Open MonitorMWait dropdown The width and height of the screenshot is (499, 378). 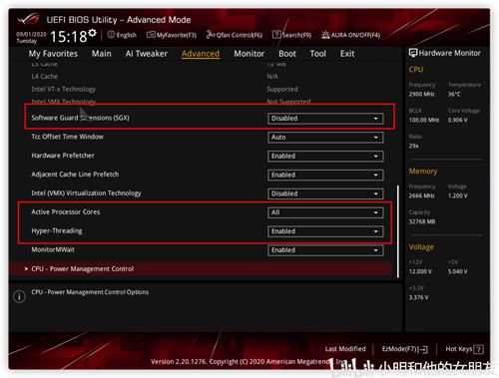325,250
